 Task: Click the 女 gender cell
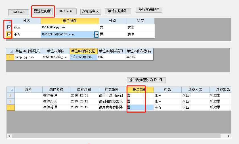coord(113,27)
